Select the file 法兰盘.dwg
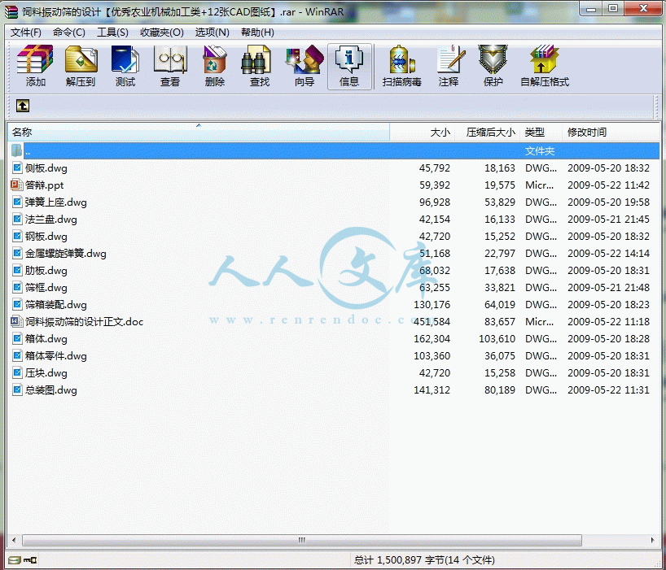This screenshot has height=570, width=666. (x=51, y=220)
